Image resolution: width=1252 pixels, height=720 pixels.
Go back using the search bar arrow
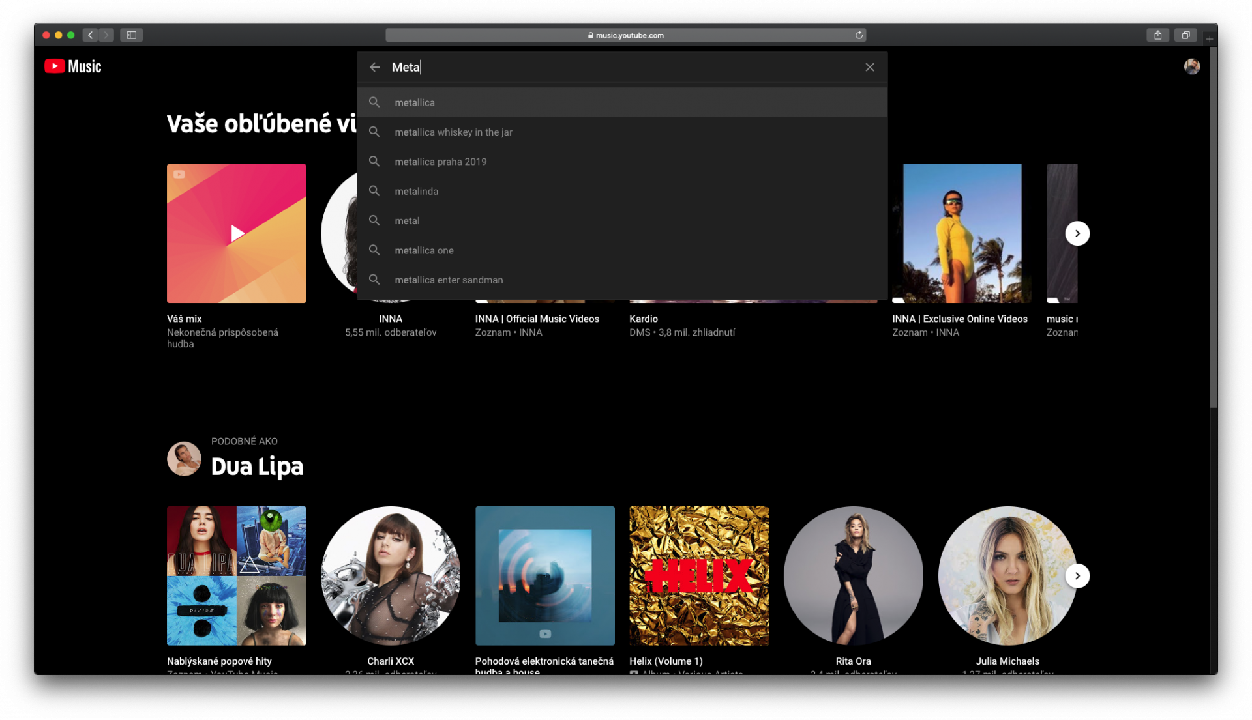374,67
